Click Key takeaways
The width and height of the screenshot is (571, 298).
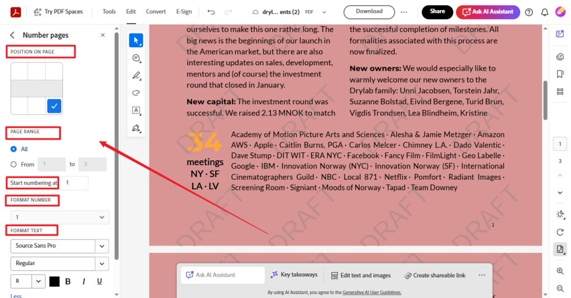point(294,275)
